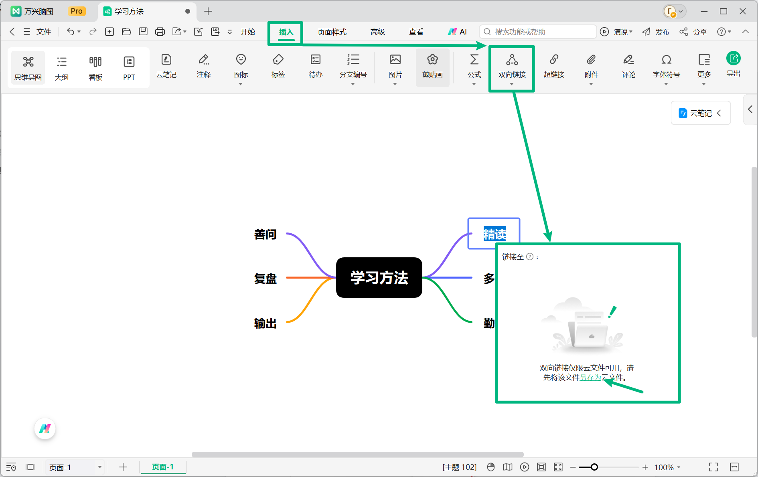Select the 善问 branch topic
The height and width of the screenshot is (477, 758).
(x=266, y=234)
